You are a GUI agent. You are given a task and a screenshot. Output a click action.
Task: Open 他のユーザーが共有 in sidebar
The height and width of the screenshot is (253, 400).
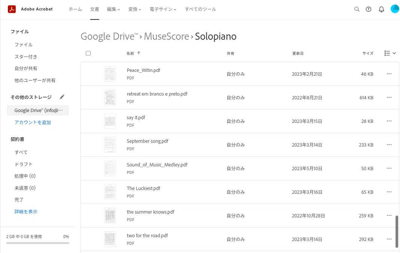(35, 81)
